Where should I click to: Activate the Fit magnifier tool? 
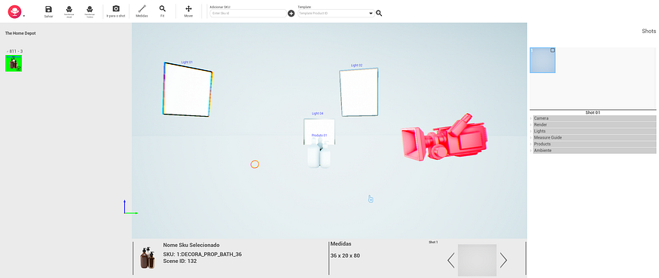tap(162, 8)
